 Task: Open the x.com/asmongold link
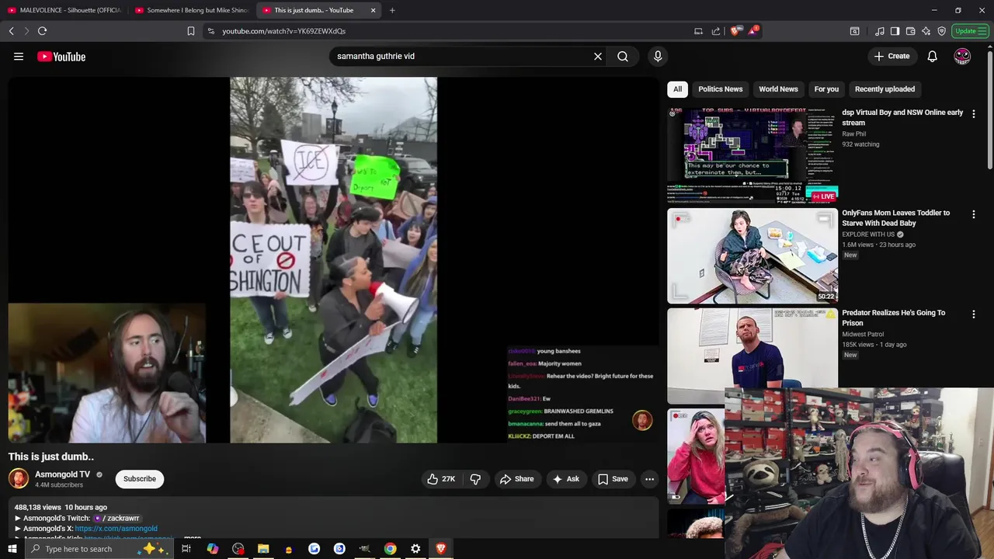116,529
